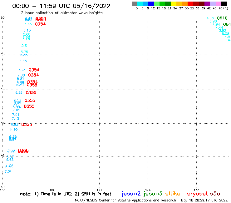
Task: Select the wave height value 6.85
Action: tap(23, 61)
